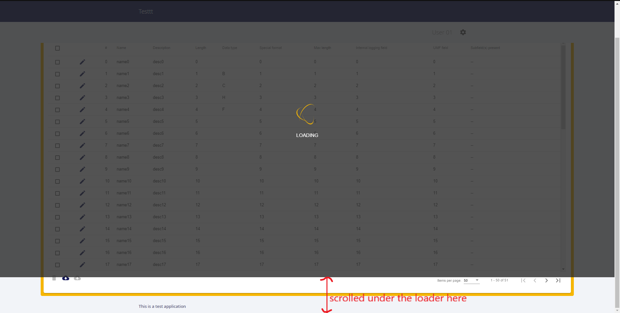
Task: Open the settings gear next to User 01
Action: coord(463,32)
